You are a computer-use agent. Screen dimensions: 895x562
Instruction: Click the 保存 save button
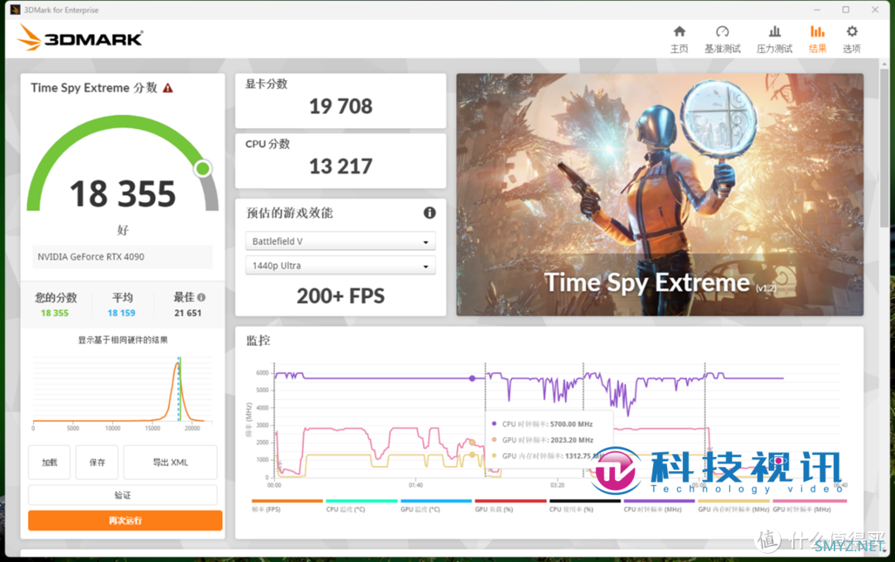pos(97,462)
